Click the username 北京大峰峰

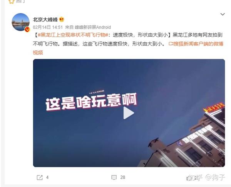pyautogui.click(x=45, y=20)
